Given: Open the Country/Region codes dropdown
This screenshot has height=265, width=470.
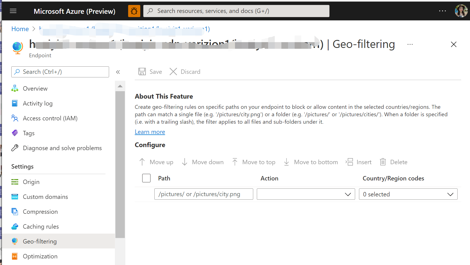Looking at the screenshot, I should 408,194.
